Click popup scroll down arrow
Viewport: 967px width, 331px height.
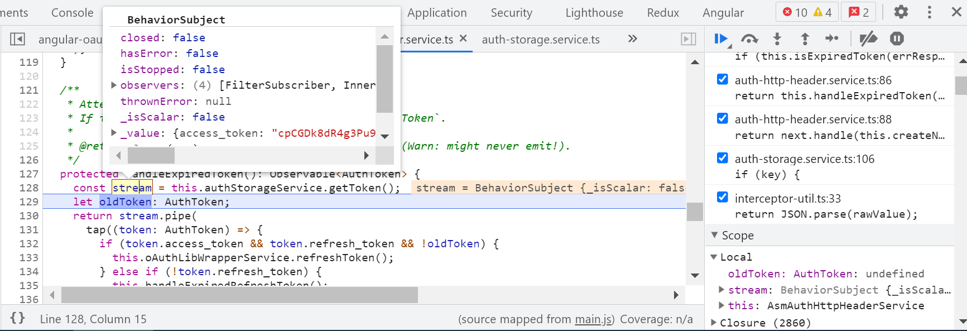point(384,136)
